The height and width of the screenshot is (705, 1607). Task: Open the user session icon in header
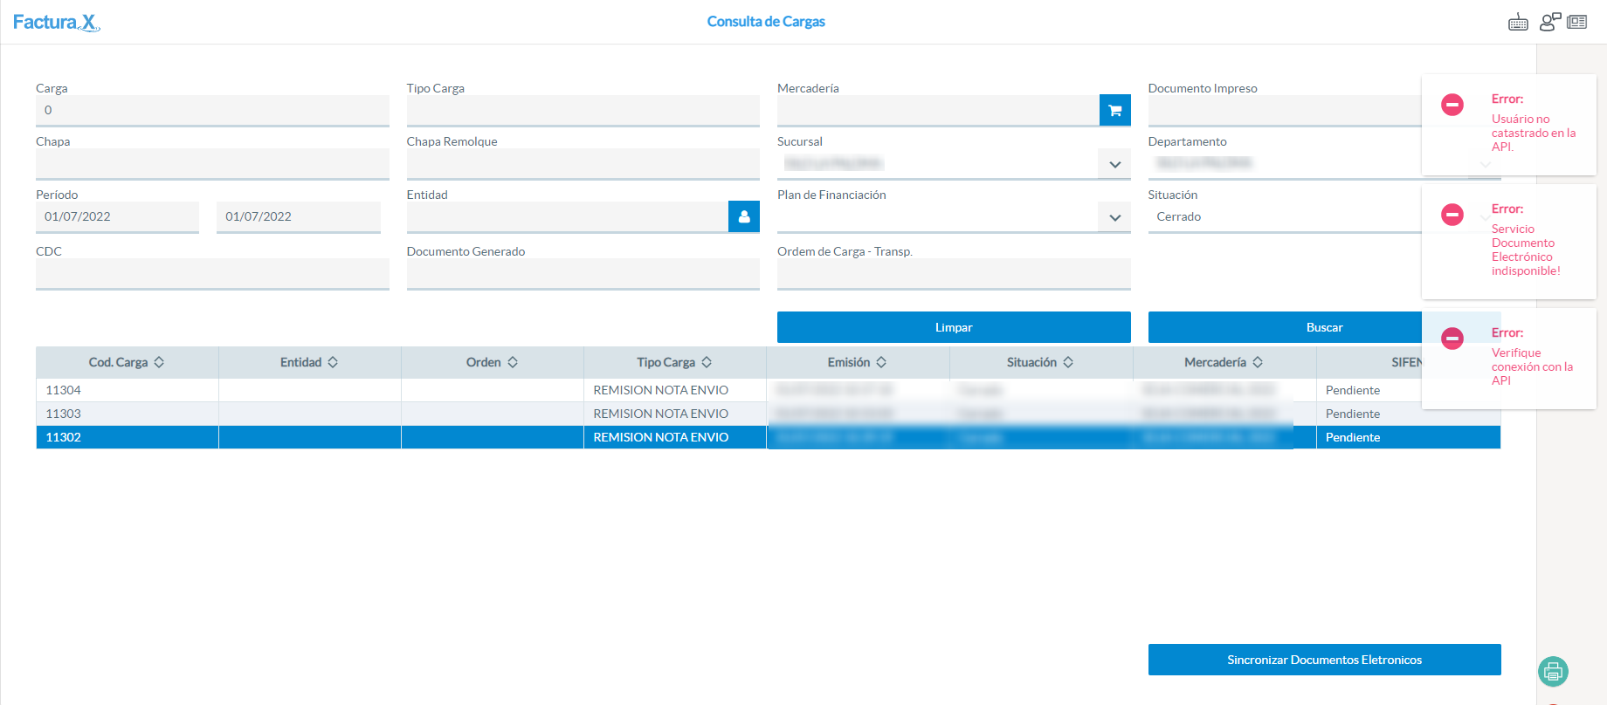click(1549, 22)
